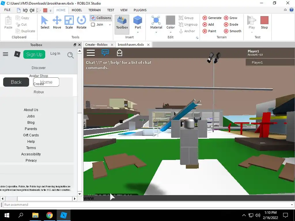Click Duplicate in Clipboard group

pyautogui.click(x=25, y=31)
